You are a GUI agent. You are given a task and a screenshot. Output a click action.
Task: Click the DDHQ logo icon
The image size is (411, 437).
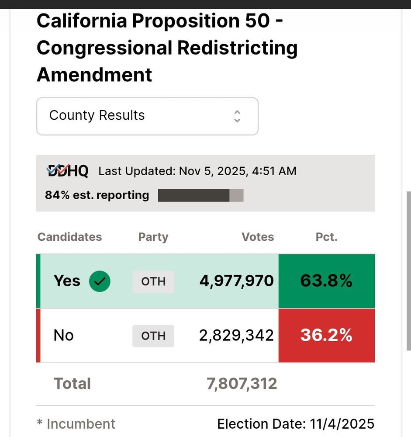pos(68,171)
